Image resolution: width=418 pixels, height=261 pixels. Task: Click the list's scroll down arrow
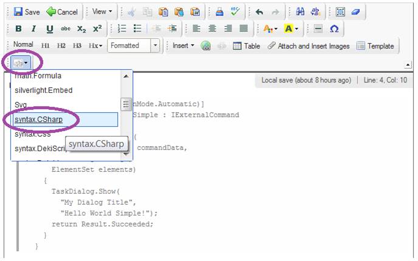(x=126, y=154)
